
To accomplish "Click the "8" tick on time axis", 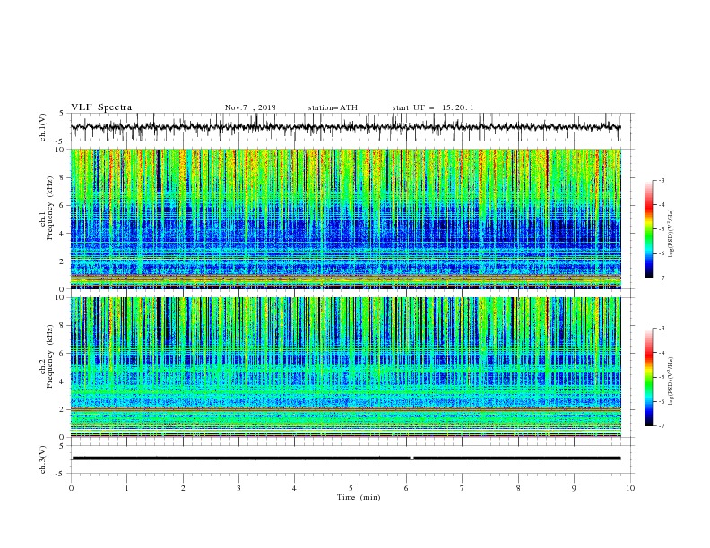I will click(518, 488).
